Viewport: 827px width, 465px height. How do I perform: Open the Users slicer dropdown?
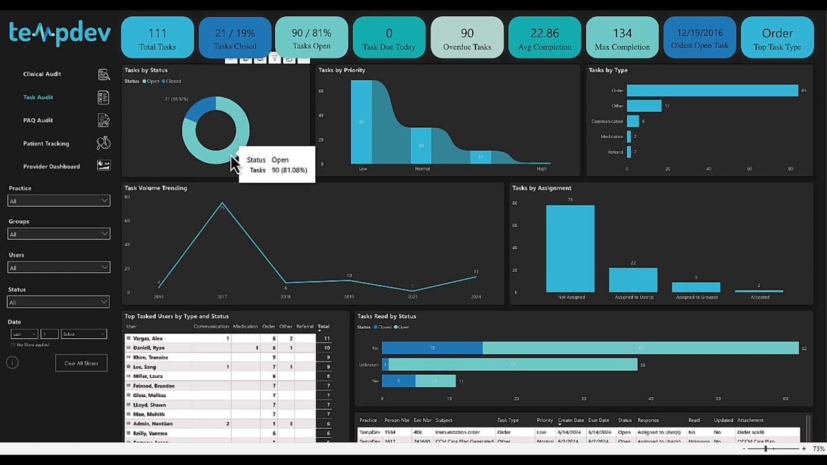point(59,267)
